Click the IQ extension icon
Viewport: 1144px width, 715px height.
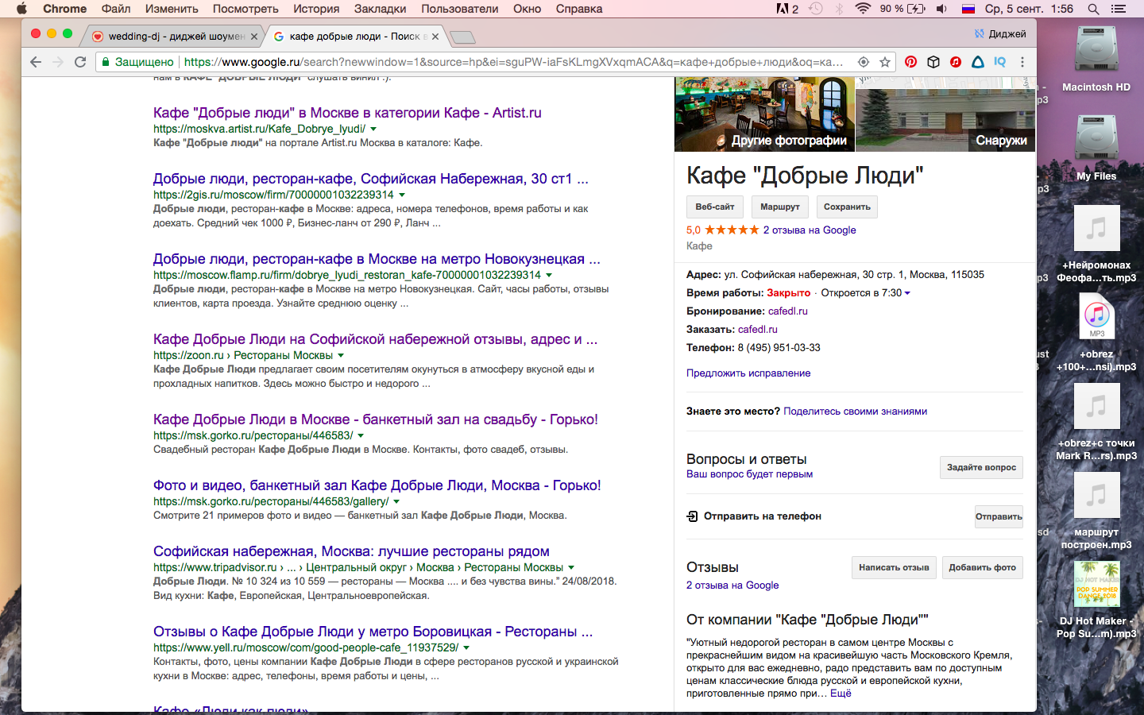tap(999, 62)
